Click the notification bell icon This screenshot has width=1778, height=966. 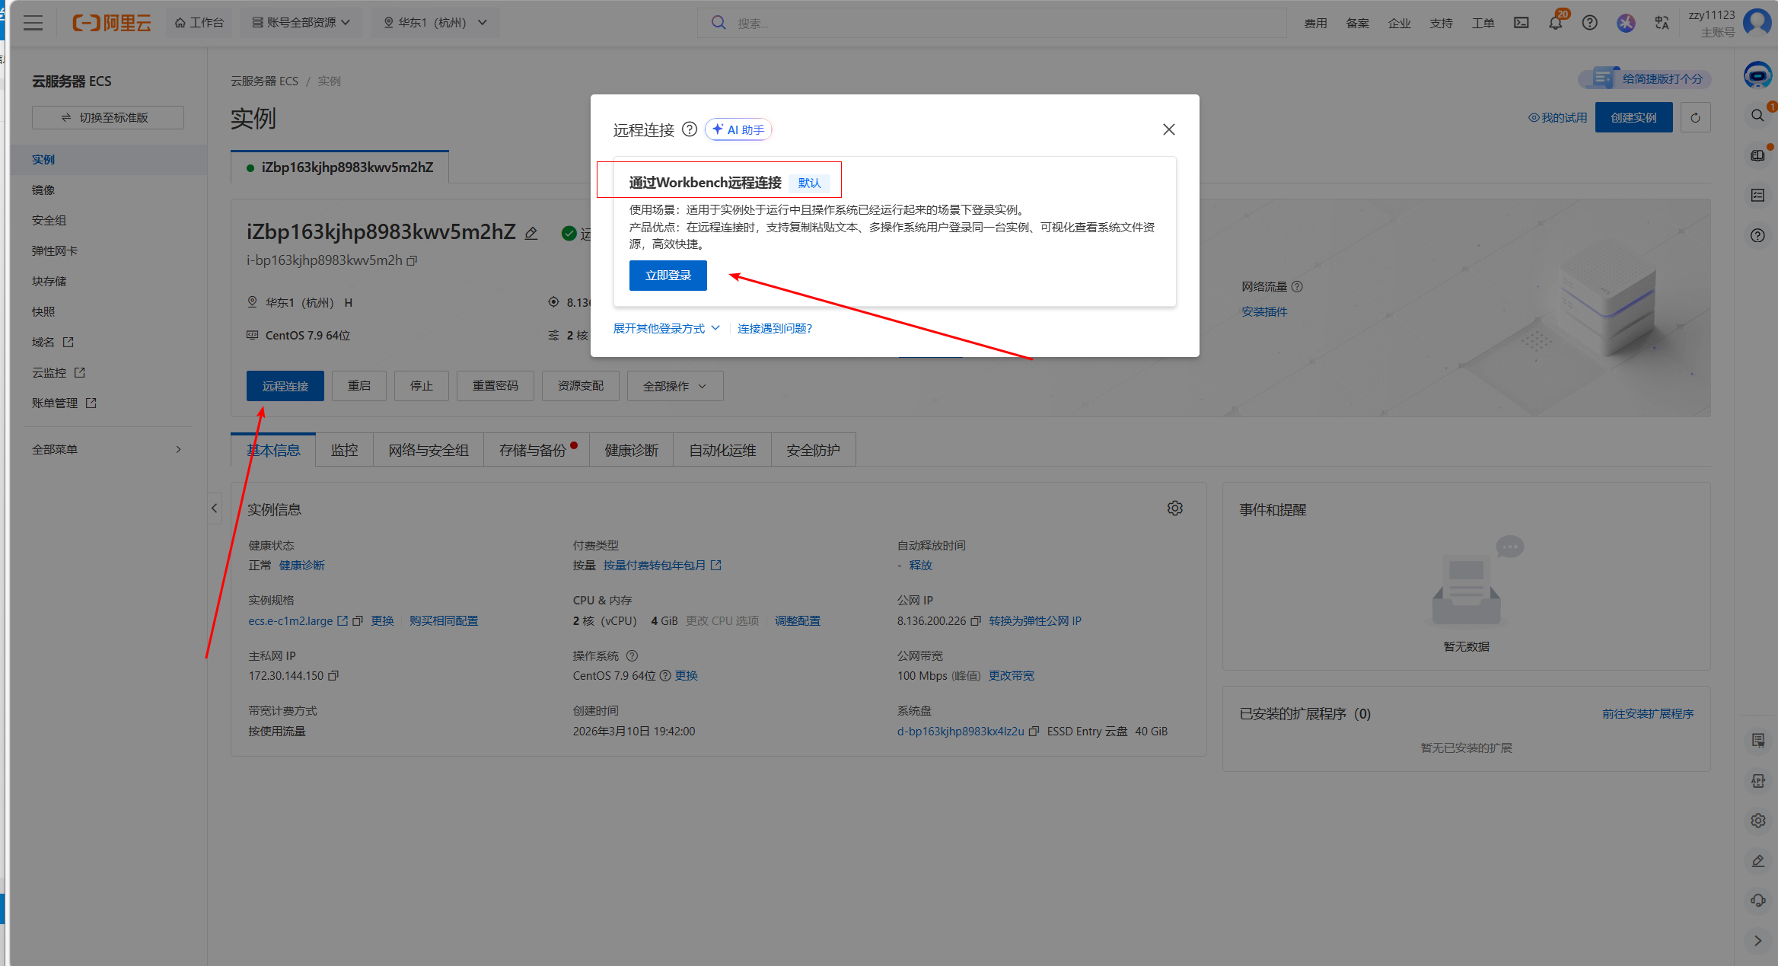click(x=1555, y=23)
